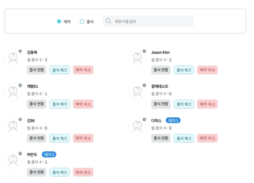Click the 대기 1 badge next to 디럭스
The height and width of the screenshot is (183, 254).
[x=173, y=120]
